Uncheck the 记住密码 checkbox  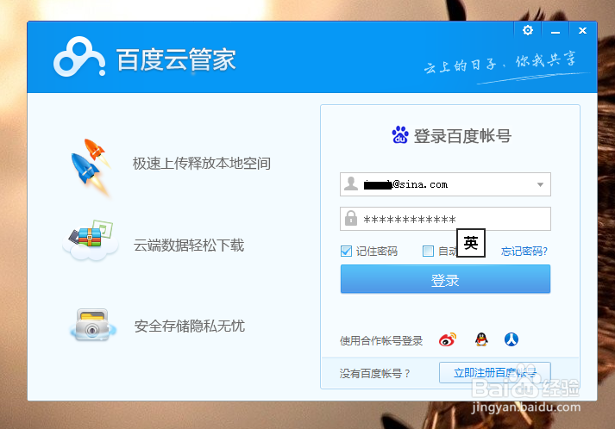tap(346, 251)
